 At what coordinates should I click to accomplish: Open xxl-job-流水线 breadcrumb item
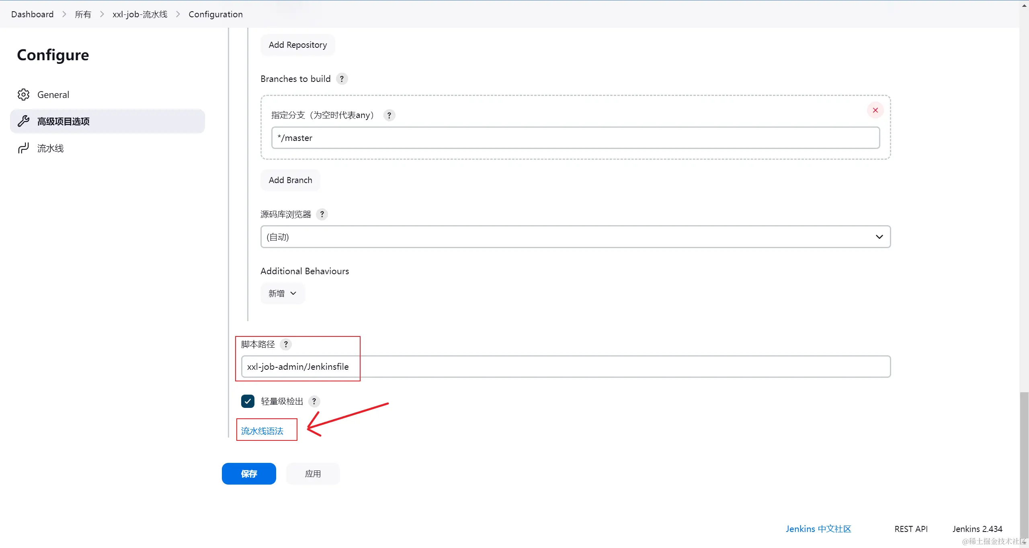(x=140, y=14)
